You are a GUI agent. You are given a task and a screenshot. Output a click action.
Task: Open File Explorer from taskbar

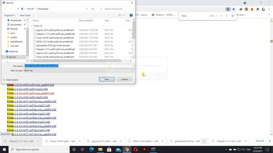(x=101, y=149)
